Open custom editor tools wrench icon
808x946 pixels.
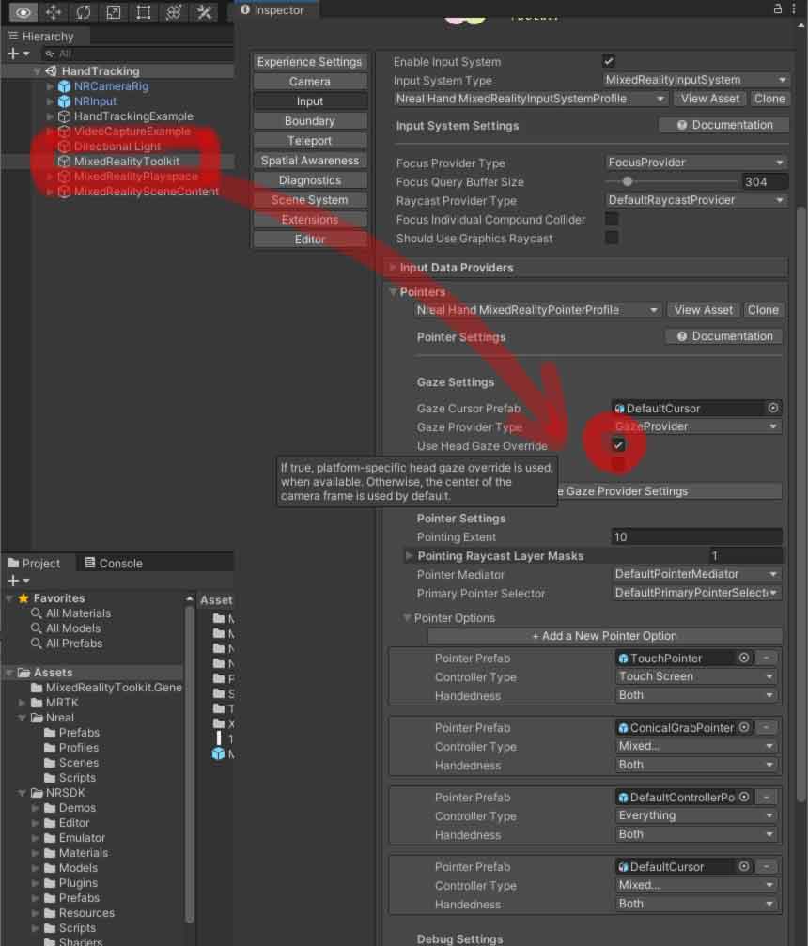[x=204, y=12]
